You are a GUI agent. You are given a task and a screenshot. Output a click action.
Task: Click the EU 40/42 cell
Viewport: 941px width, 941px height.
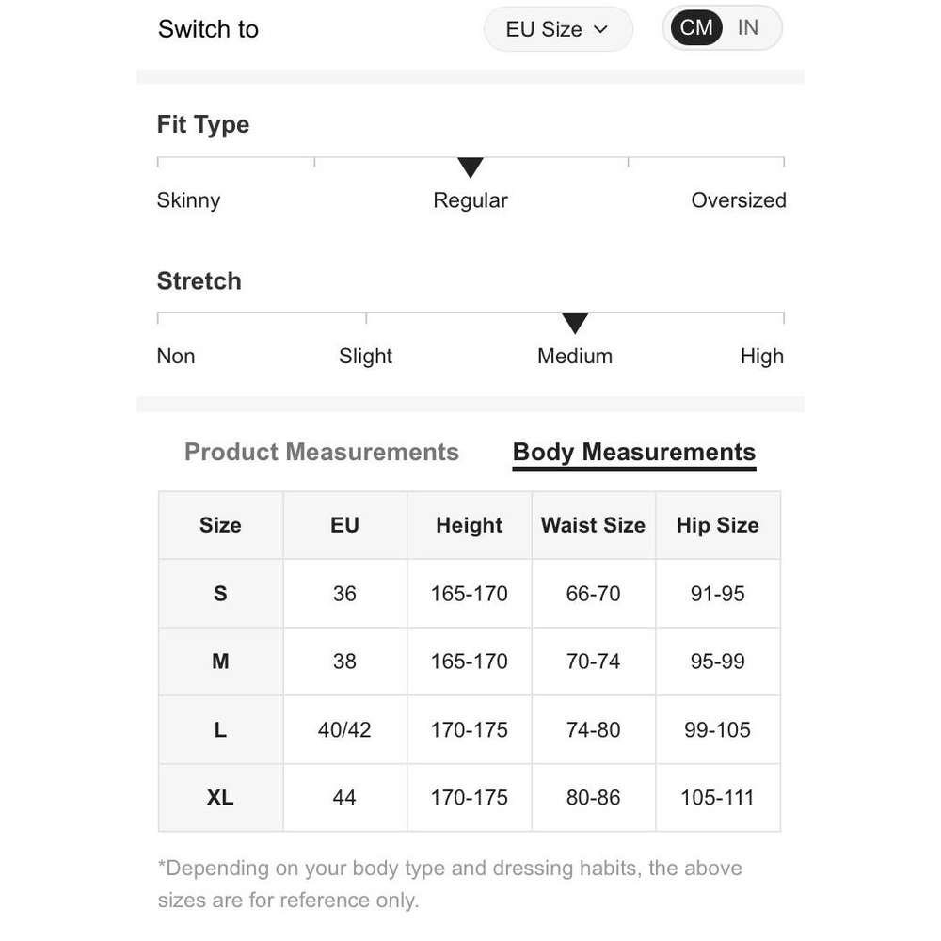pos(344,729)
